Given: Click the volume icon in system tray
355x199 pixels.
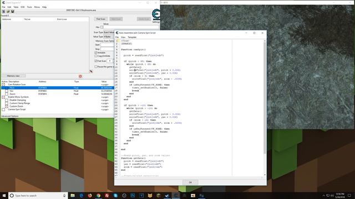Looking at the screenshot, I should pyautogui.click(x=332, y=195).
